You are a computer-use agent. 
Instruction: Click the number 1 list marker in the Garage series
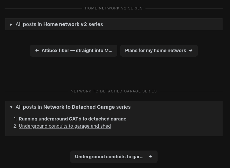[x=15, y=119]
